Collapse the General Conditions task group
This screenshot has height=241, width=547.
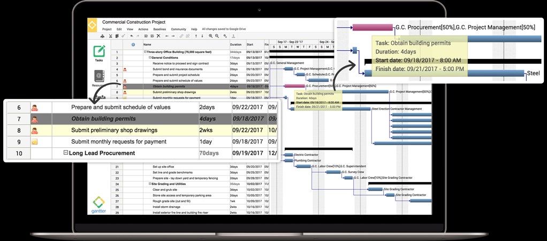pyautogui.click(x=150, y=58)
